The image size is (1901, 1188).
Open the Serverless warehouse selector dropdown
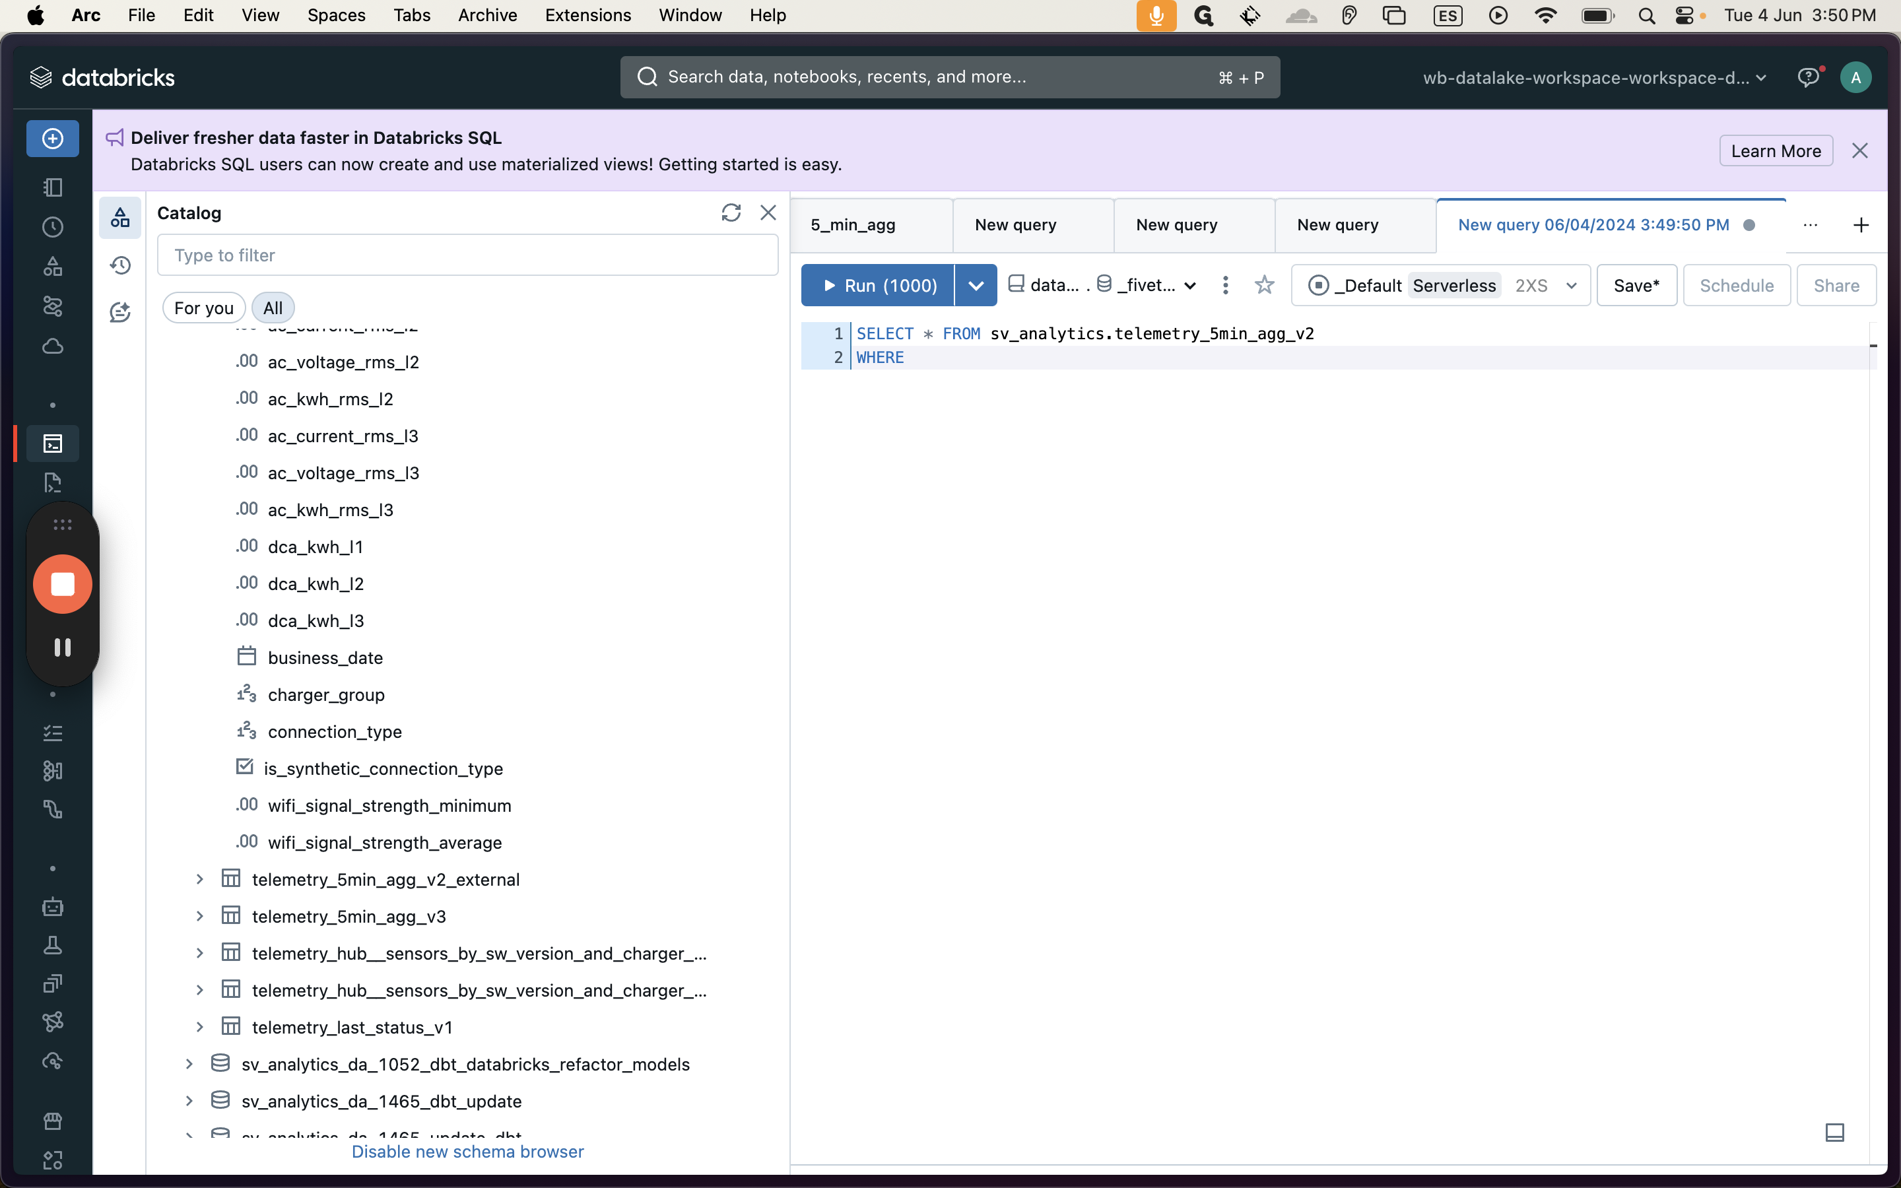click(x=1570, y=285)
